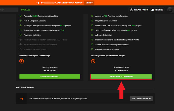Click the Create Party icon
This screenshot has width=174, height=111.
pyautogui.click(x=132, y=10)
